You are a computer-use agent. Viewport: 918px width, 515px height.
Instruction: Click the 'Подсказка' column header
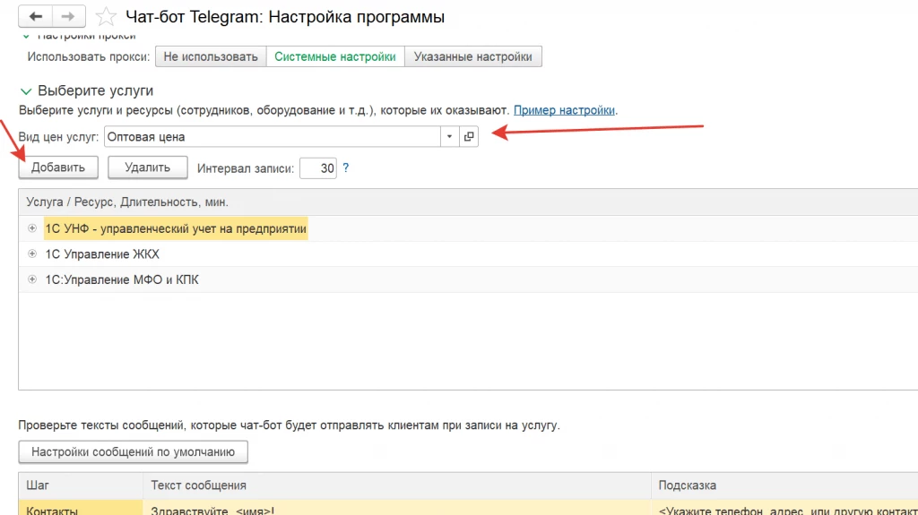click(x=784, y=485)
